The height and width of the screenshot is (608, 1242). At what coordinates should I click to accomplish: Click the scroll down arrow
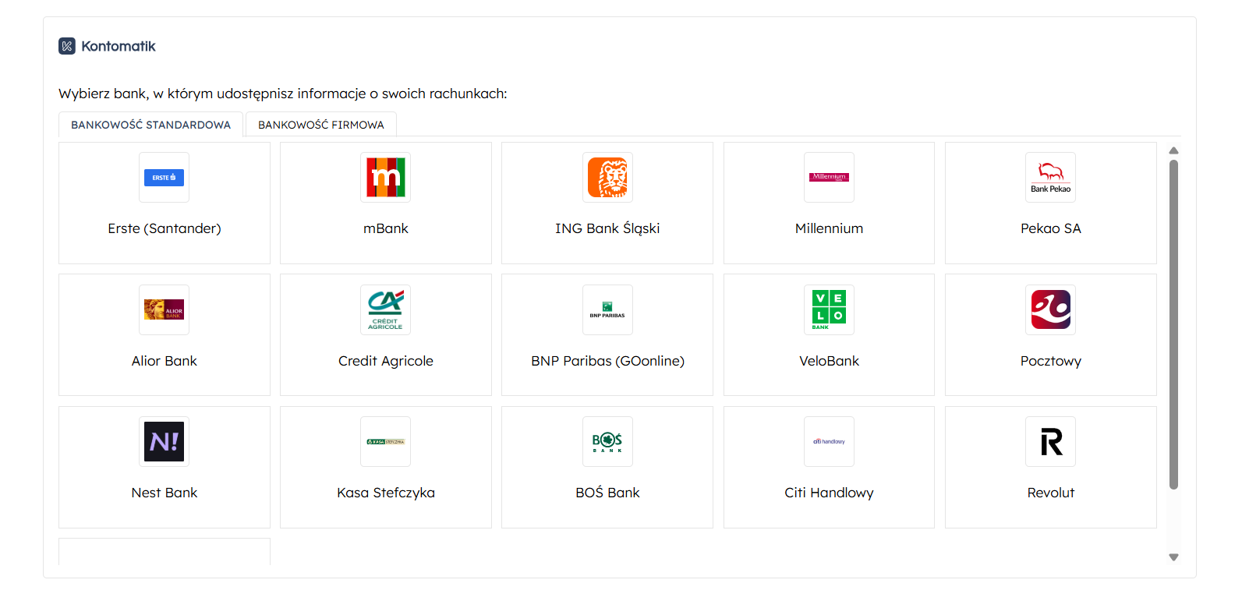tap(1173, 557)
